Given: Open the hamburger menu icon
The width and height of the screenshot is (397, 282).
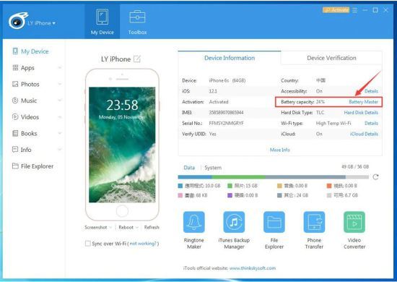Looking at the screenshot, I should pos(354,10).
